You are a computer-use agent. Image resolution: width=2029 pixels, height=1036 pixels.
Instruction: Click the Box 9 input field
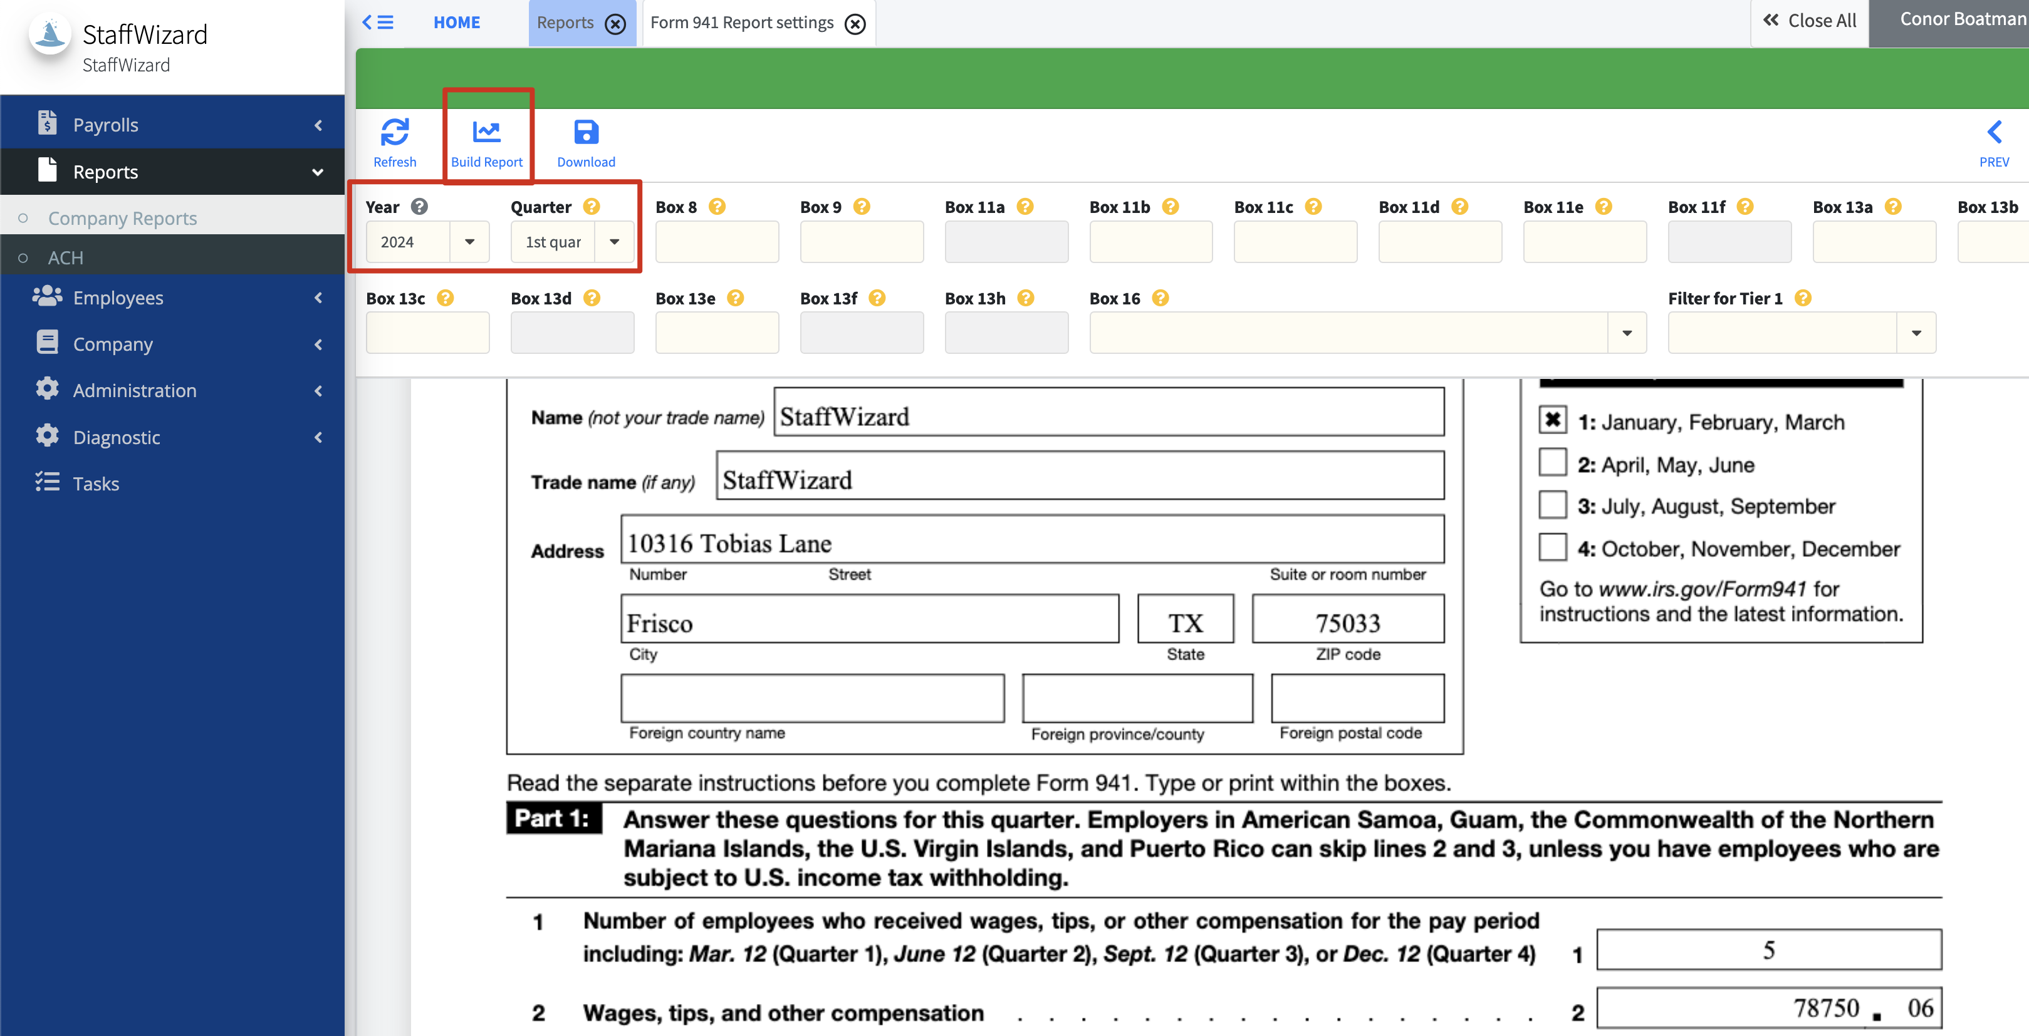coord(861,242)
